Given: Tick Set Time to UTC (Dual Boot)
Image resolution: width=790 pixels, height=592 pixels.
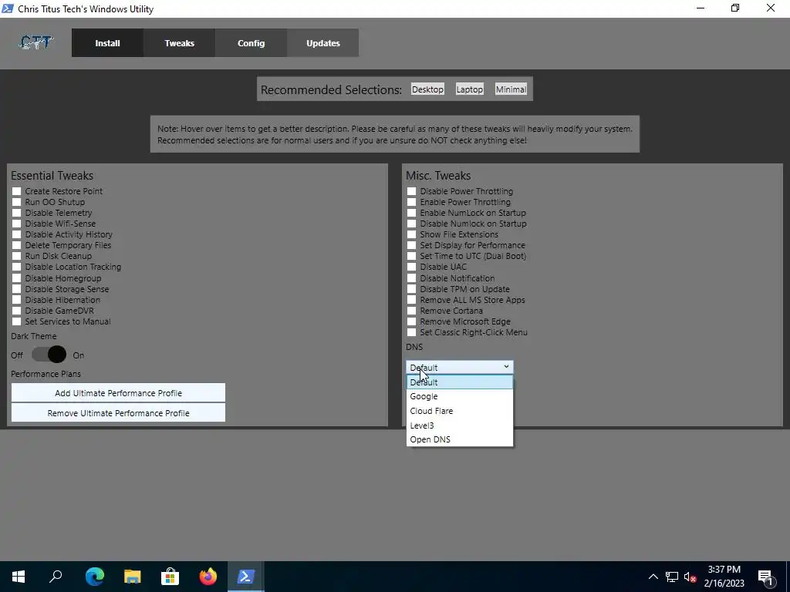Looking at the screenshot, I should click(x=412, y=256).
